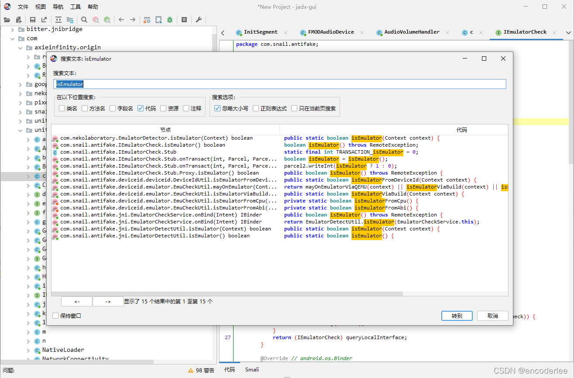Expand the goog package node
Image resolution: width=574 pixels, height=378 pixels.
point(20,84)
